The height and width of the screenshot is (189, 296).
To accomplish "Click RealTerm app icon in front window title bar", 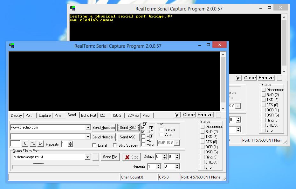I will point(11,46).
